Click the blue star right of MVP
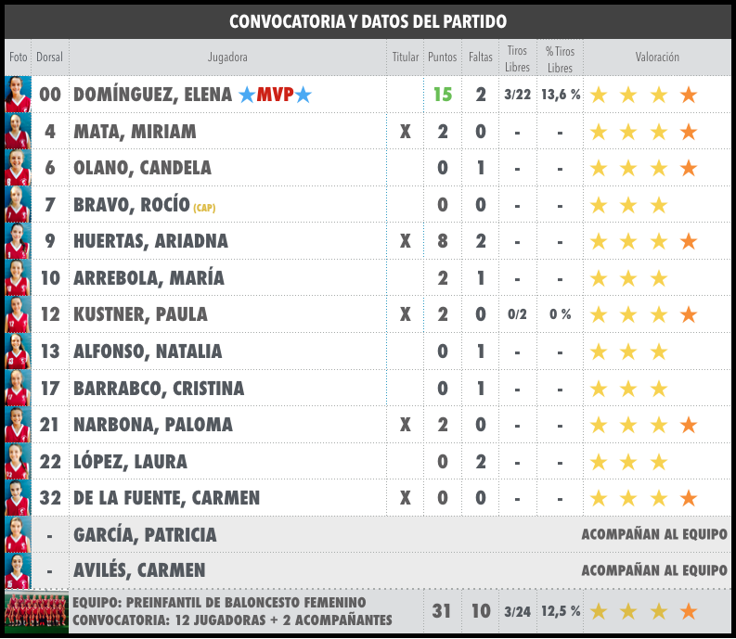This screenshot has height=639, width=736. (x=303, y=95)
